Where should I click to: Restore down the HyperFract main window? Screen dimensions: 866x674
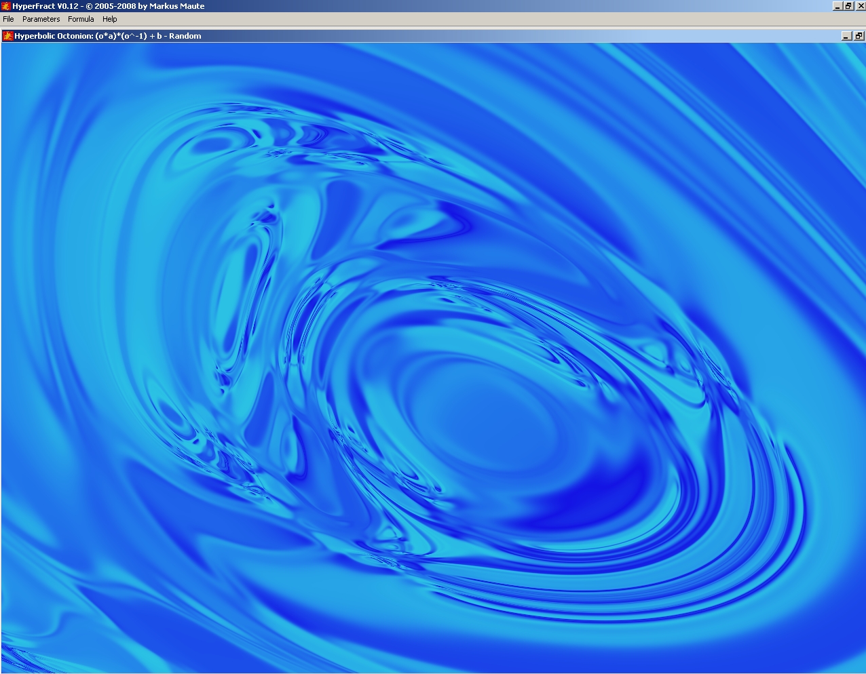point(848,6)
